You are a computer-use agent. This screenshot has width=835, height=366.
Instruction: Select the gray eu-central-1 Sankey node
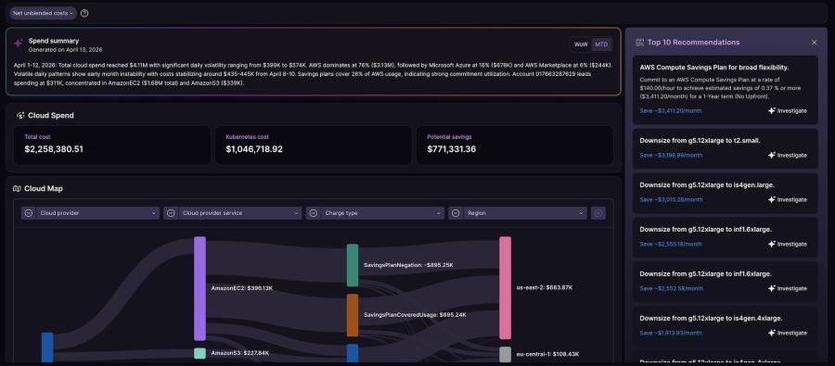506,354
